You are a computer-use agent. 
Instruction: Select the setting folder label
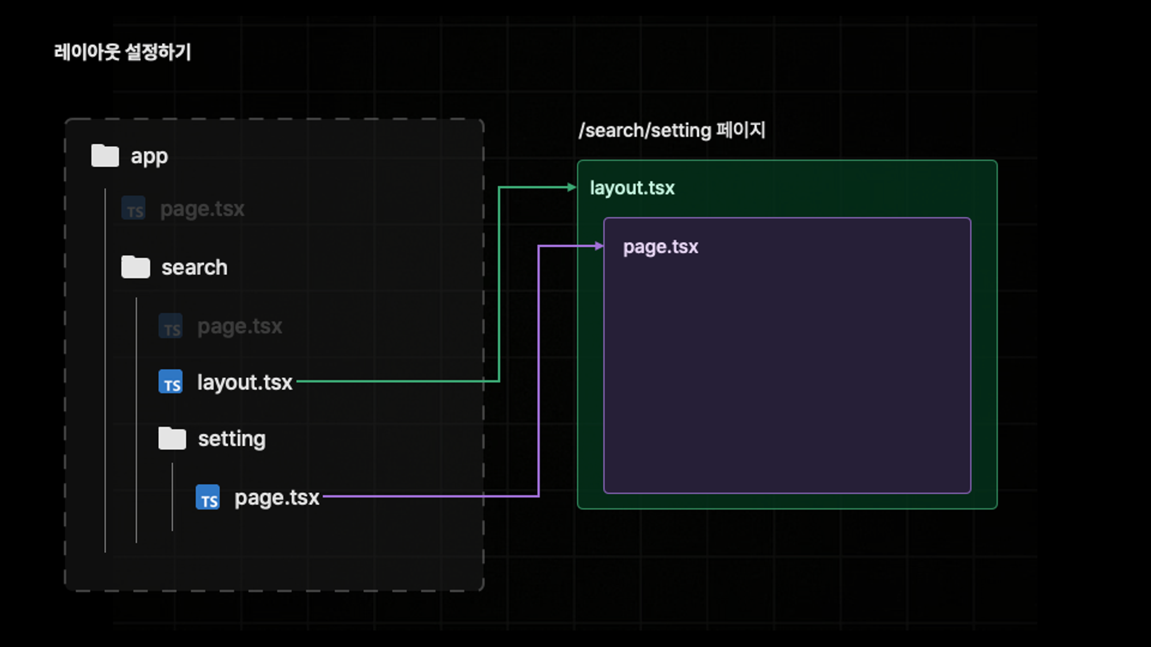tap(231, 439)
